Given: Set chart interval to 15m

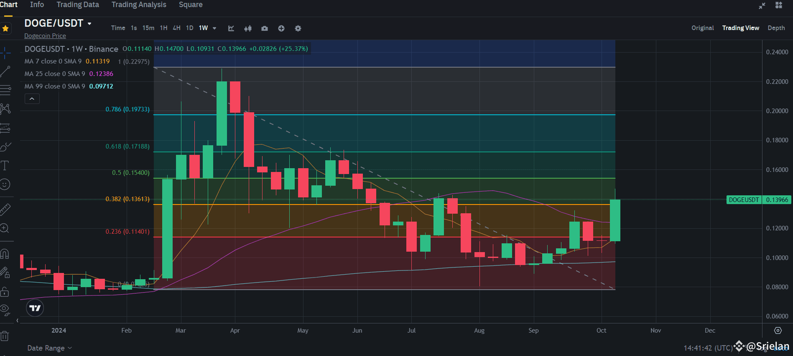Looking at the screenshot, I should tap(148, 28).
